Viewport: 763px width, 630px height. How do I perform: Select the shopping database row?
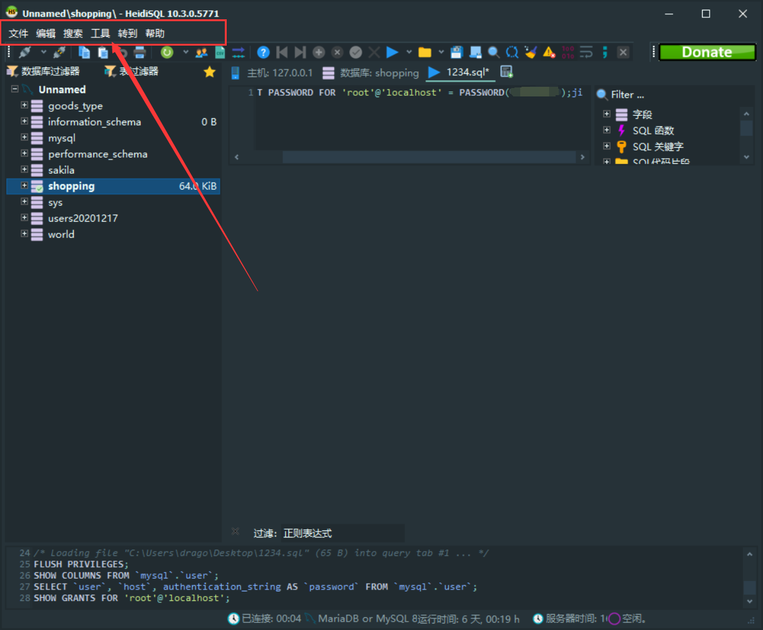113,186
